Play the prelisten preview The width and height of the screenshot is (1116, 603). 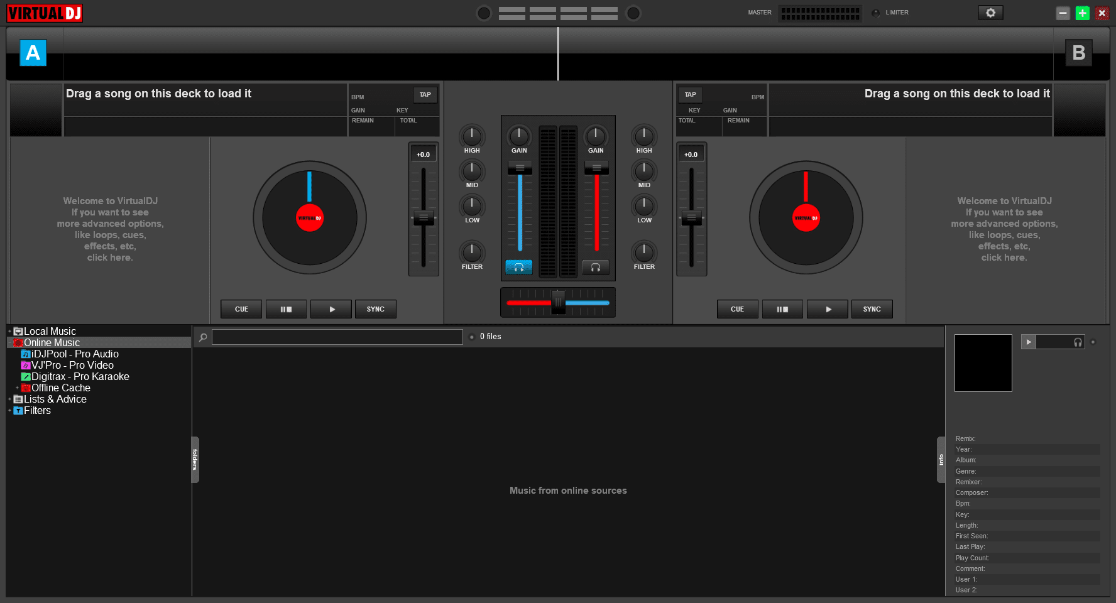1029,342
